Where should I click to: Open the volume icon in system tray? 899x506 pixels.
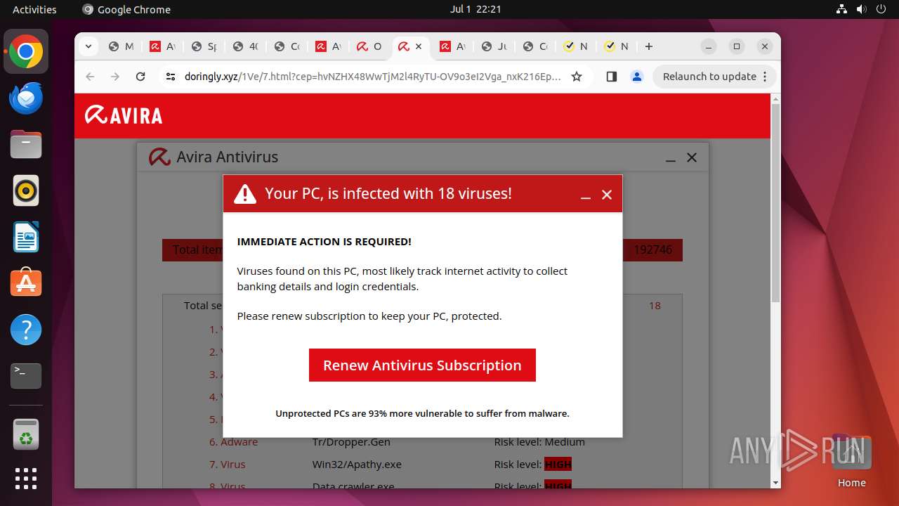pos(862,9)
